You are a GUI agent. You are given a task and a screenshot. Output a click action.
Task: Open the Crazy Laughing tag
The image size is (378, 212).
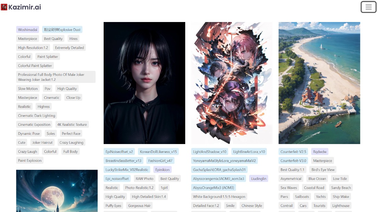pyautogui.click(x=72, y=142)
